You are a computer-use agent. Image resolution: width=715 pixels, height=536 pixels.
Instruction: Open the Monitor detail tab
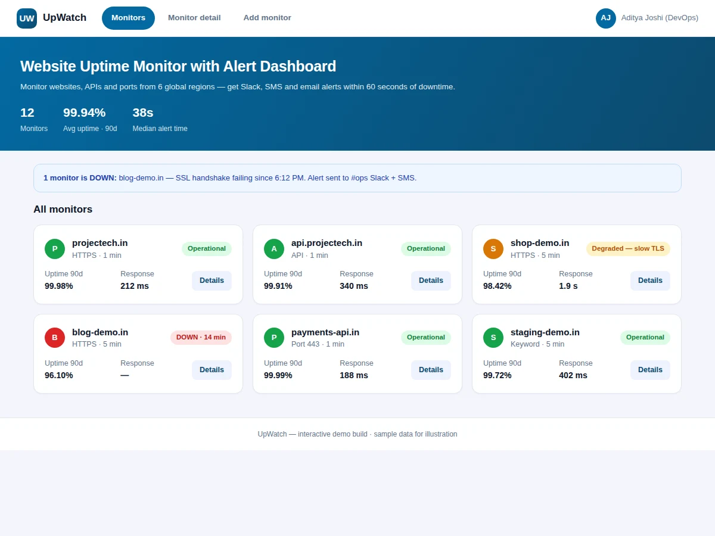click(x=194, y=18)
